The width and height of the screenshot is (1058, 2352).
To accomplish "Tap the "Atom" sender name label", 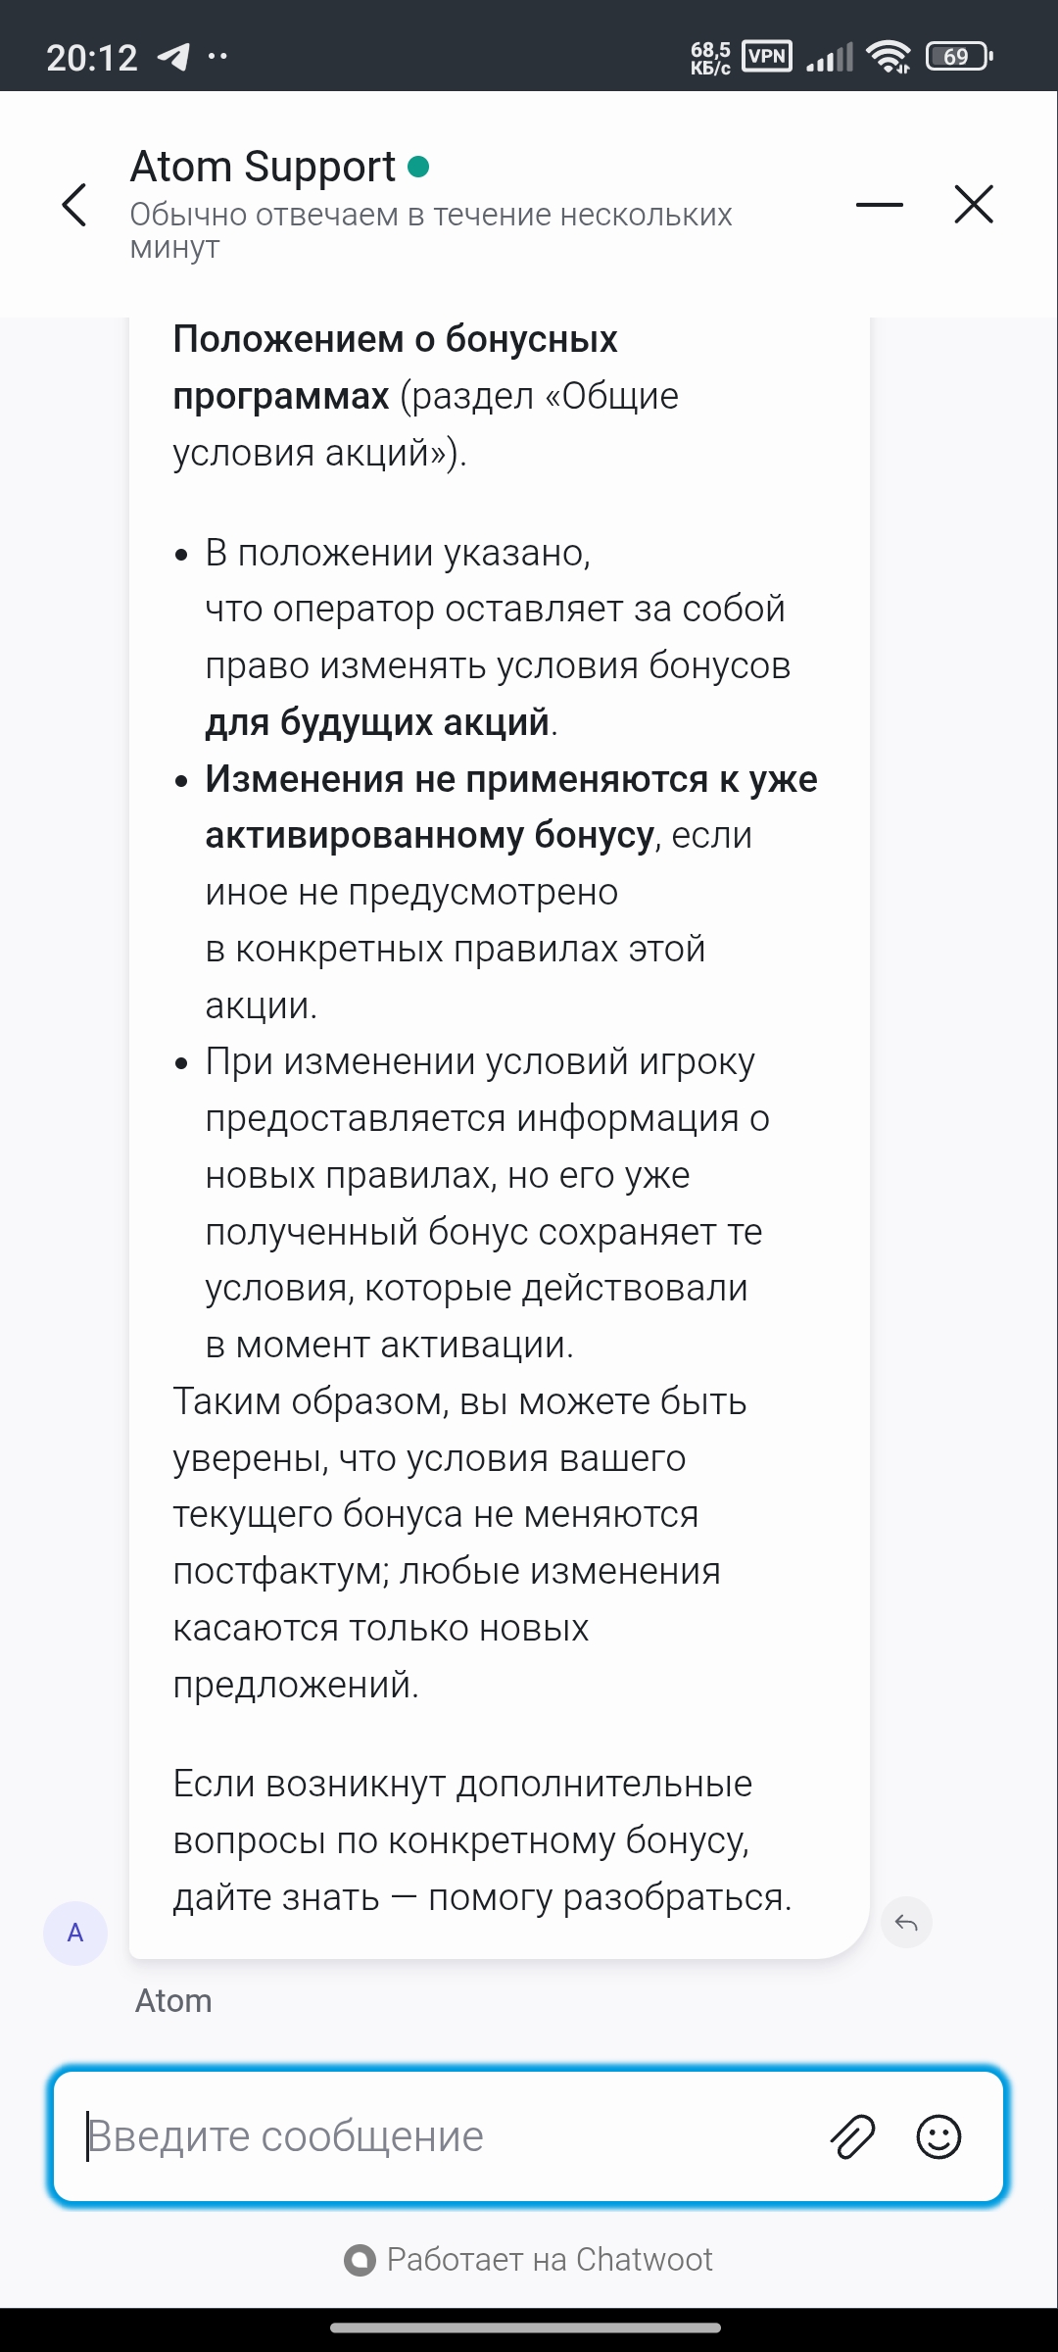I will [x=173, y=2000].
